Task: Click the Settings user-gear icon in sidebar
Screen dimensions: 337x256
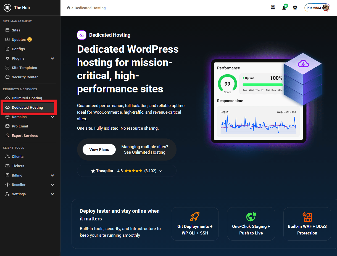Action: click(x=7, y=194)
